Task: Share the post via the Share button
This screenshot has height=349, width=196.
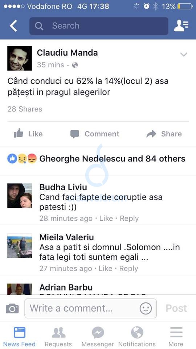Action: coord(164,134)
